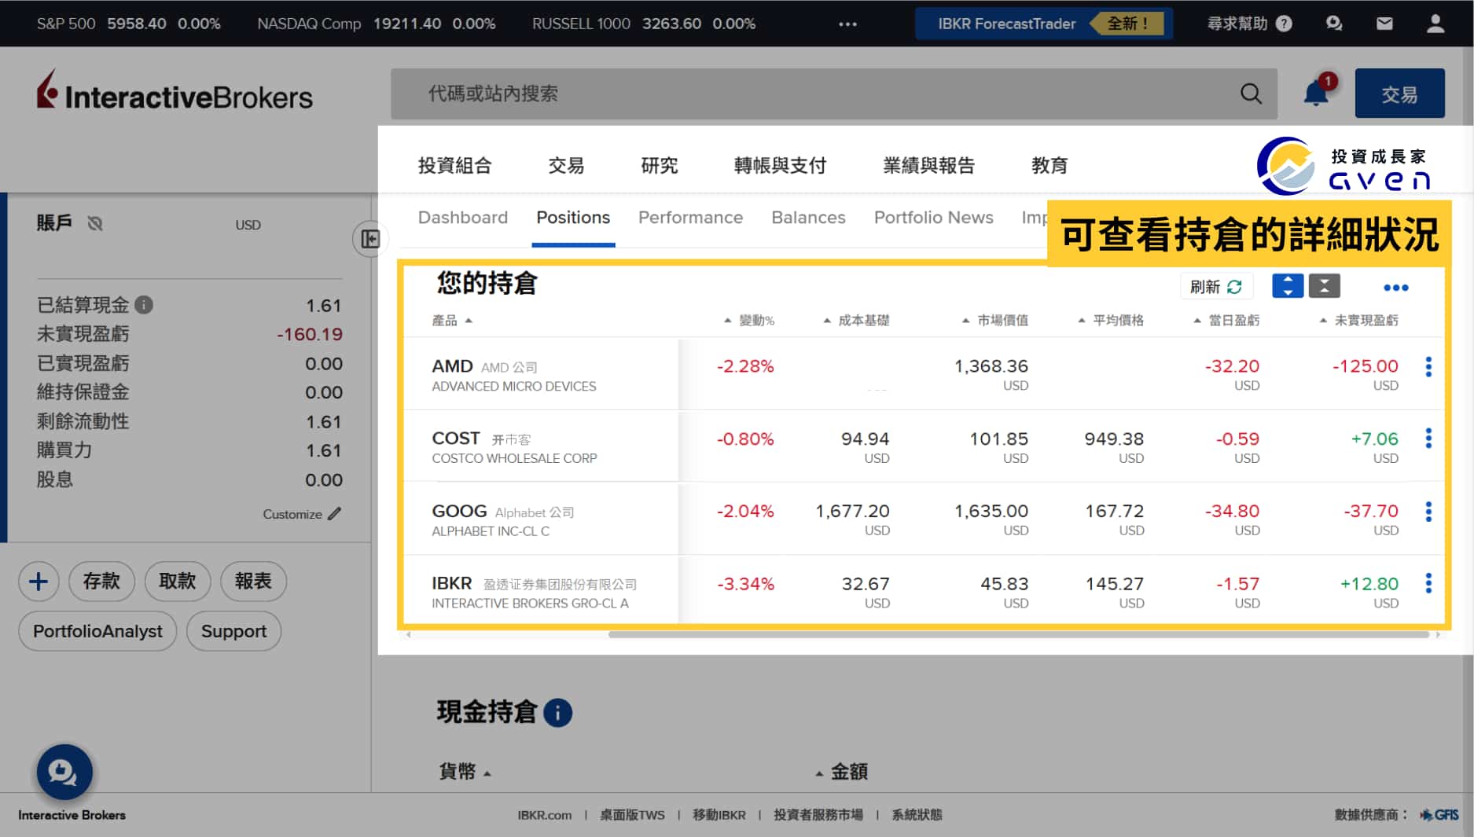
Task: Click the three dots in ticker bar
Action: [x=847, y=24]
